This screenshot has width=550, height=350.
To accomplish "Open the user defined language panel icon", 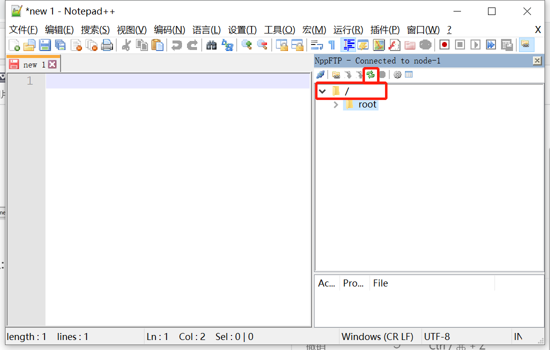I will [x=363, y=45].
